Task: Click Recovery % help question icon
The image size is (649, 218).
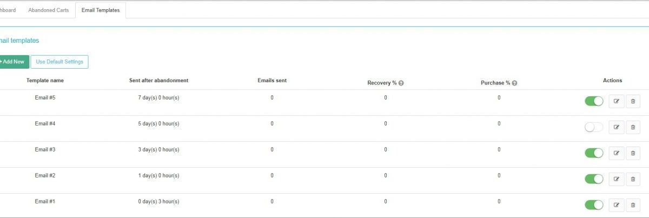Action: [401, 83]
